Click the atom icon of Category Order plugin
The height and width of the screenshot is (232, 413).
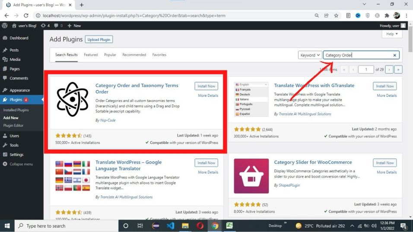(73, 99)
